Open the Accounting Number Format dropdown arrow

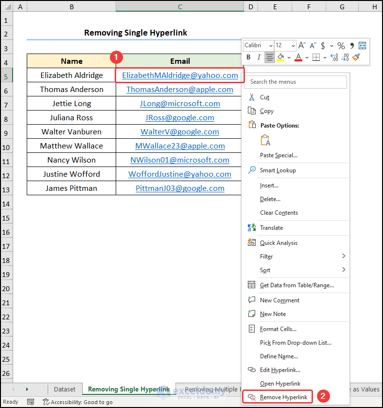point(331,46)
